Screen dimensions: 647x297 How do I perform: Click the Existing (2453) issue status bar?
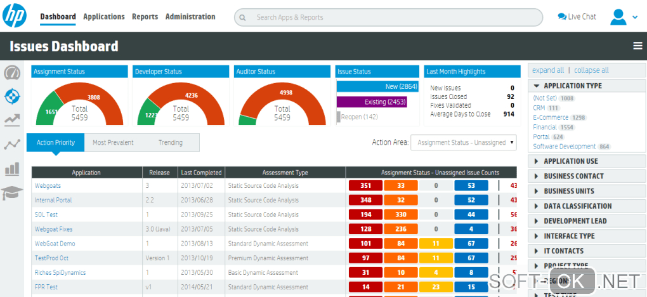(x=372, y=102)
